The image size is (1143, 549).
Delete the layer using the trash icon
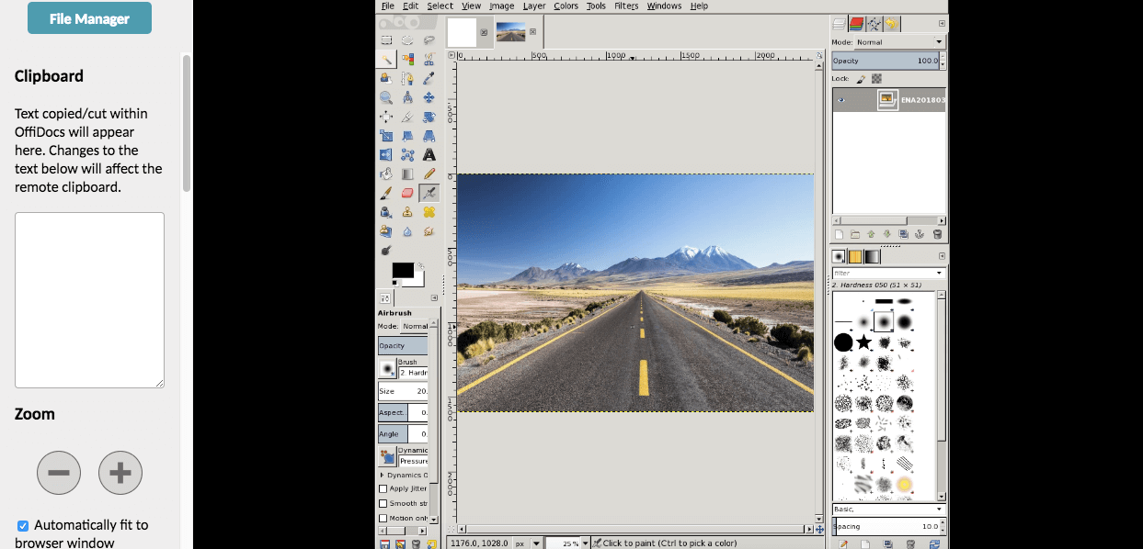(937, 233)
